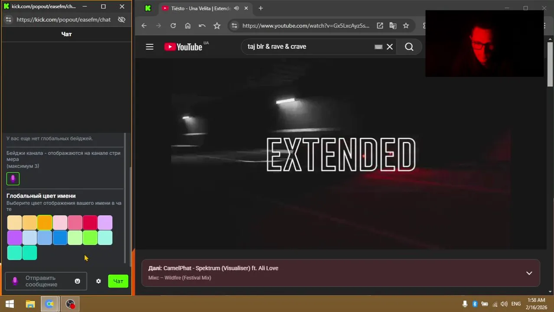Open the volume control in system tray

coord(504,304)
